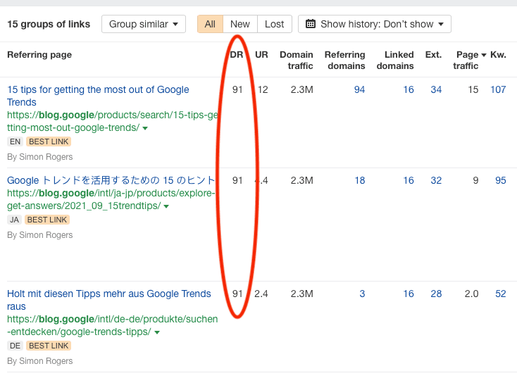Open the Group similar dropdown
The image size is (517, 378).
[144, 24]
